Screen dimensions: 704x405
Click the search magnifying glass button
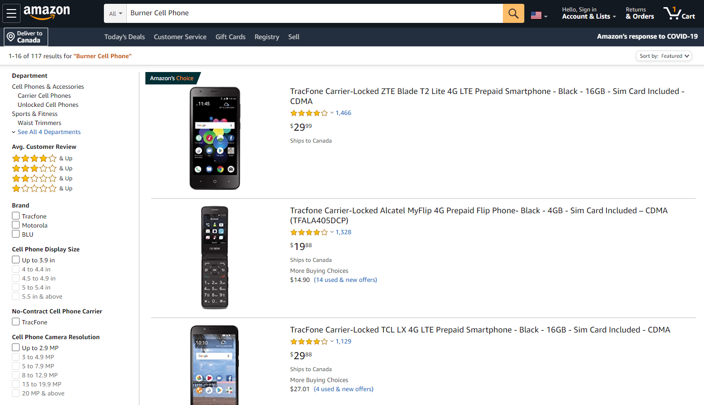coord(513,13)
